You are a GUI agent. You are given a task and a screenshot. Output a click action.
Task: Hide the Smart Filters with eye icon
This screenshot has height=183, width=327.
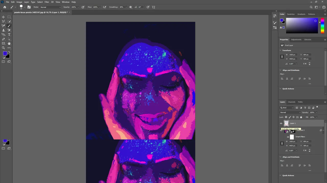point(288,137)
